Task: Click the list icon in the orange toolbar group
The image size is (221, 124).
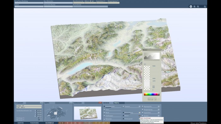Action: click(100, 123)
